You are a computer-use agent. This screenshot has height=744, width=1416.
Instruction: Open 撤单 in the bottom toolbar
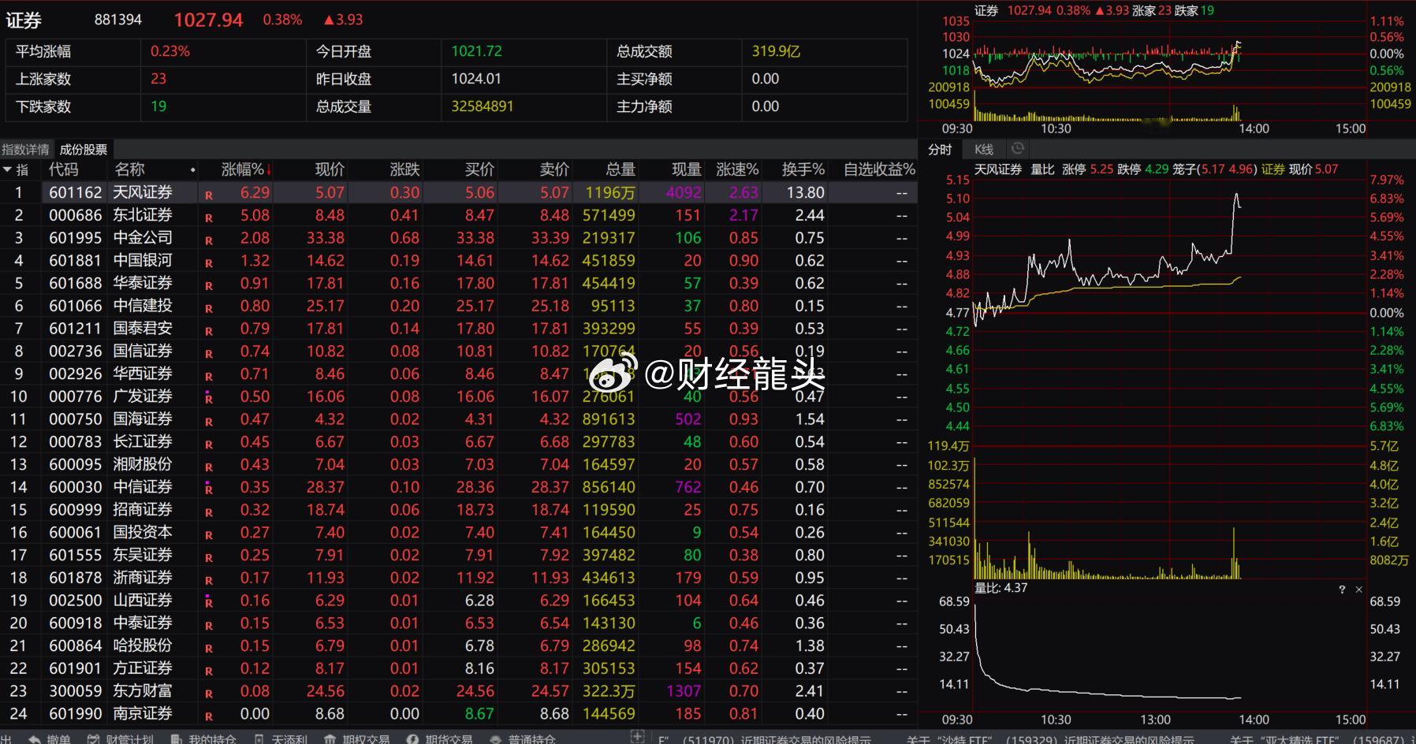(50, 738)
